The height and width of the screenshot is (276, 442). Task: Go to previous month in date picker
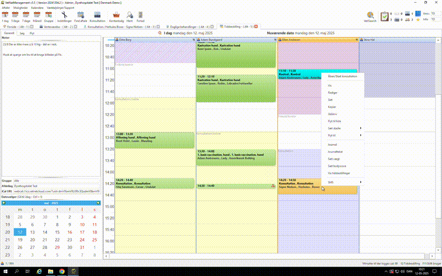click(4, 203)
